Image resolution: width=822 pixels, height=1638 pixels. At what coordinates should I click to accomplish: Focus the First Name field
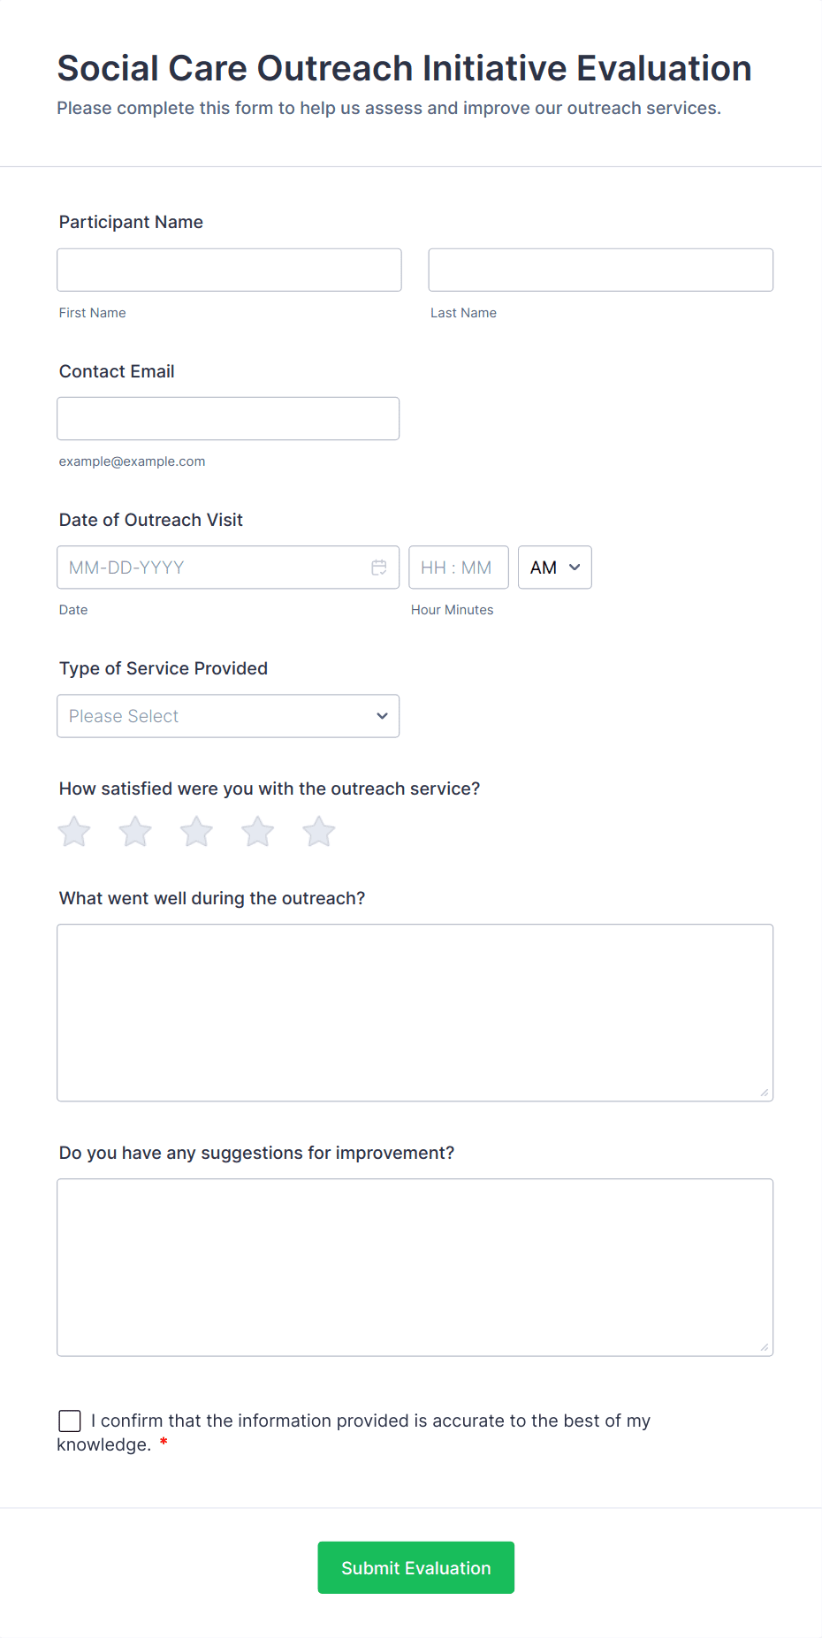[x=229, y=270]
